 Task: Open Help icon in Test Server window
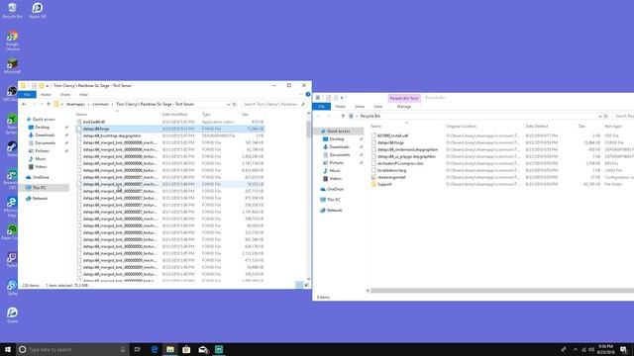click(x=308, y=95)
